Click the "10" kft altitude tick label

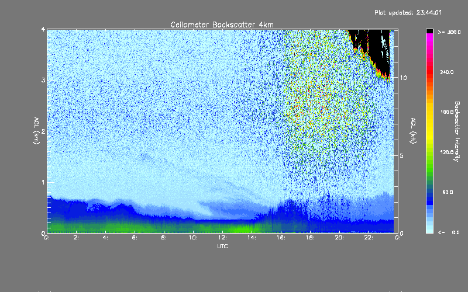pyautogui.click(x=403, y=78)
